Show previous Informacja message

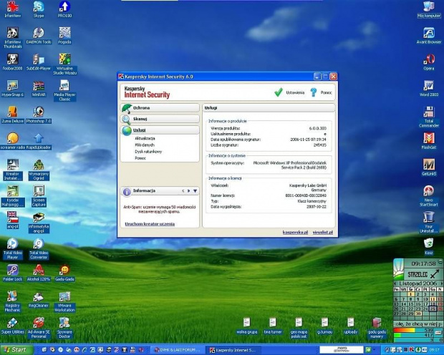[x=183, y=191]
